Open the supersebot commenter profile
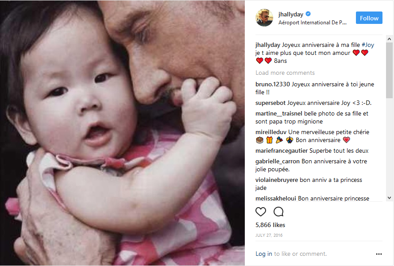The image size is (394, 266). (270, 103)
